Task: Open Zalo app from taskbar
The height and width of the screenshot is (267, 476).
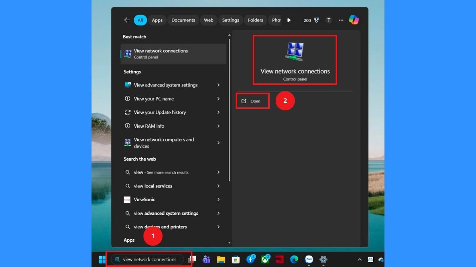Action: click(309, 259)
